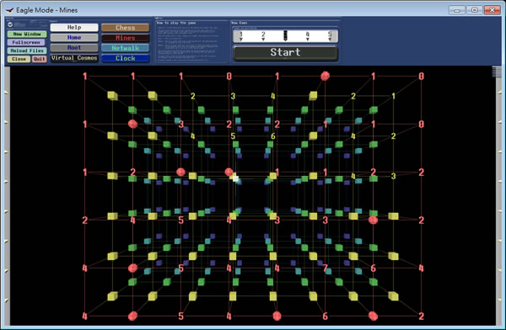506x330 pixels.
Task: Click the white highlighted cube near center
Action: tap(236, 178)
